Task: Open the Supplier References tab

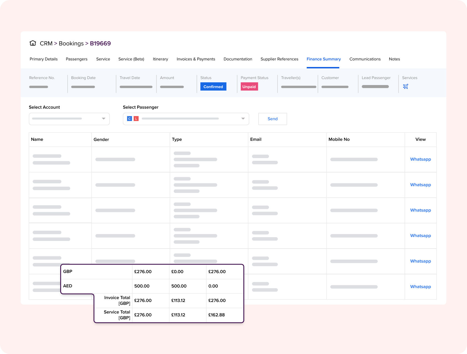Action: tap(279, 59)
